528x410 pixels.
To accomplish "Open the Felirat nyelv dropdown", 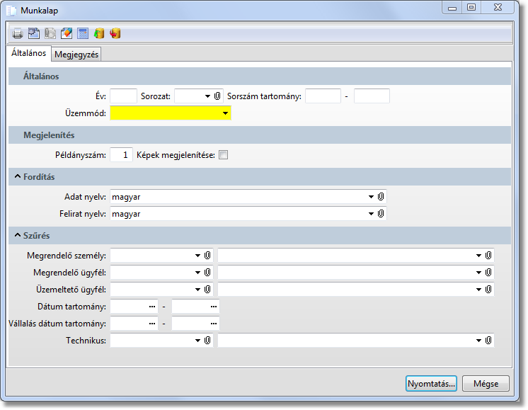I will pos(371,214).
